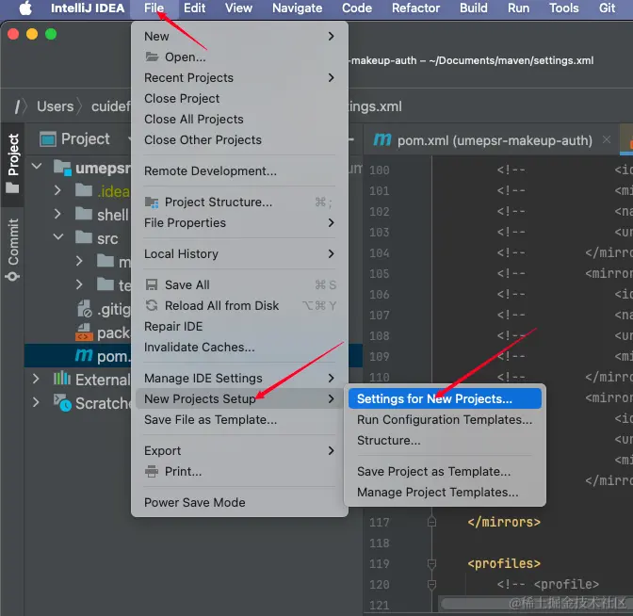Click the Reload All from Disk icon
The width and height of the screenshot is (633, 616).
click(152, 305)
